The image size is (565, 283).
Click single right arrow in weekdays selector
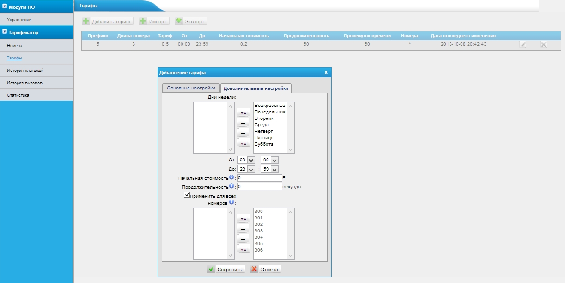point(243,123)
